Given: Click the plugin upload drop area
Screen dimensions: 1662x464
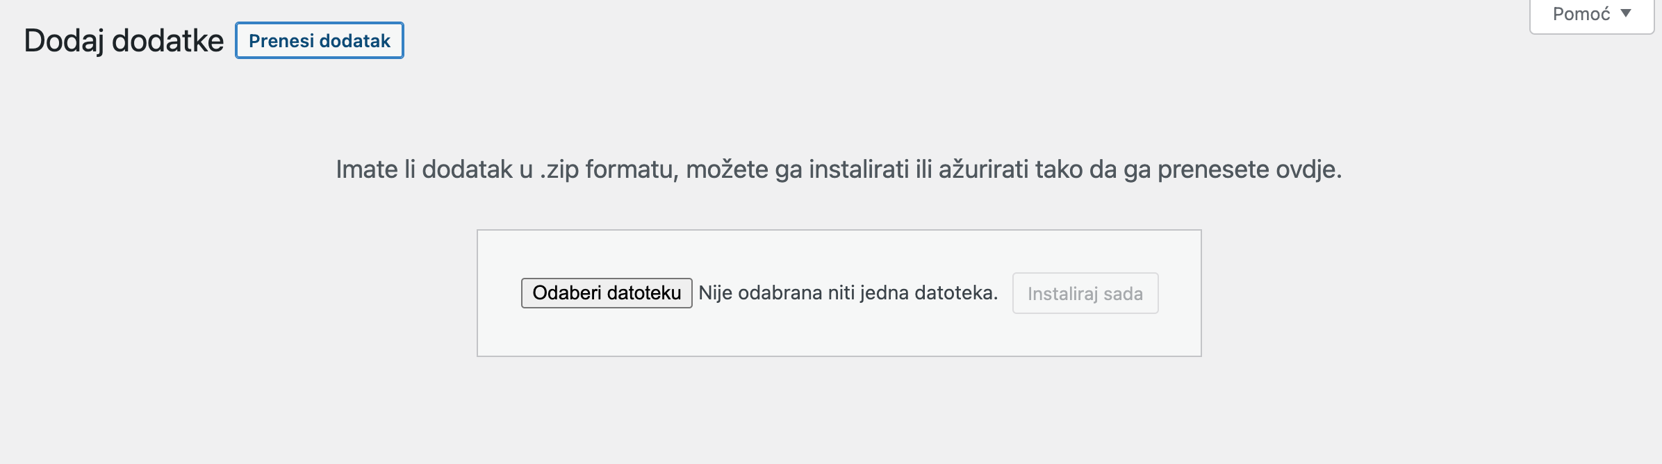Looking at the screenshot, I should point(839,292).
